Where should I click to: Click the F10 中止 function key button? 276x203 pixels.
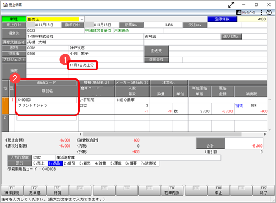[x=218, y=190]
